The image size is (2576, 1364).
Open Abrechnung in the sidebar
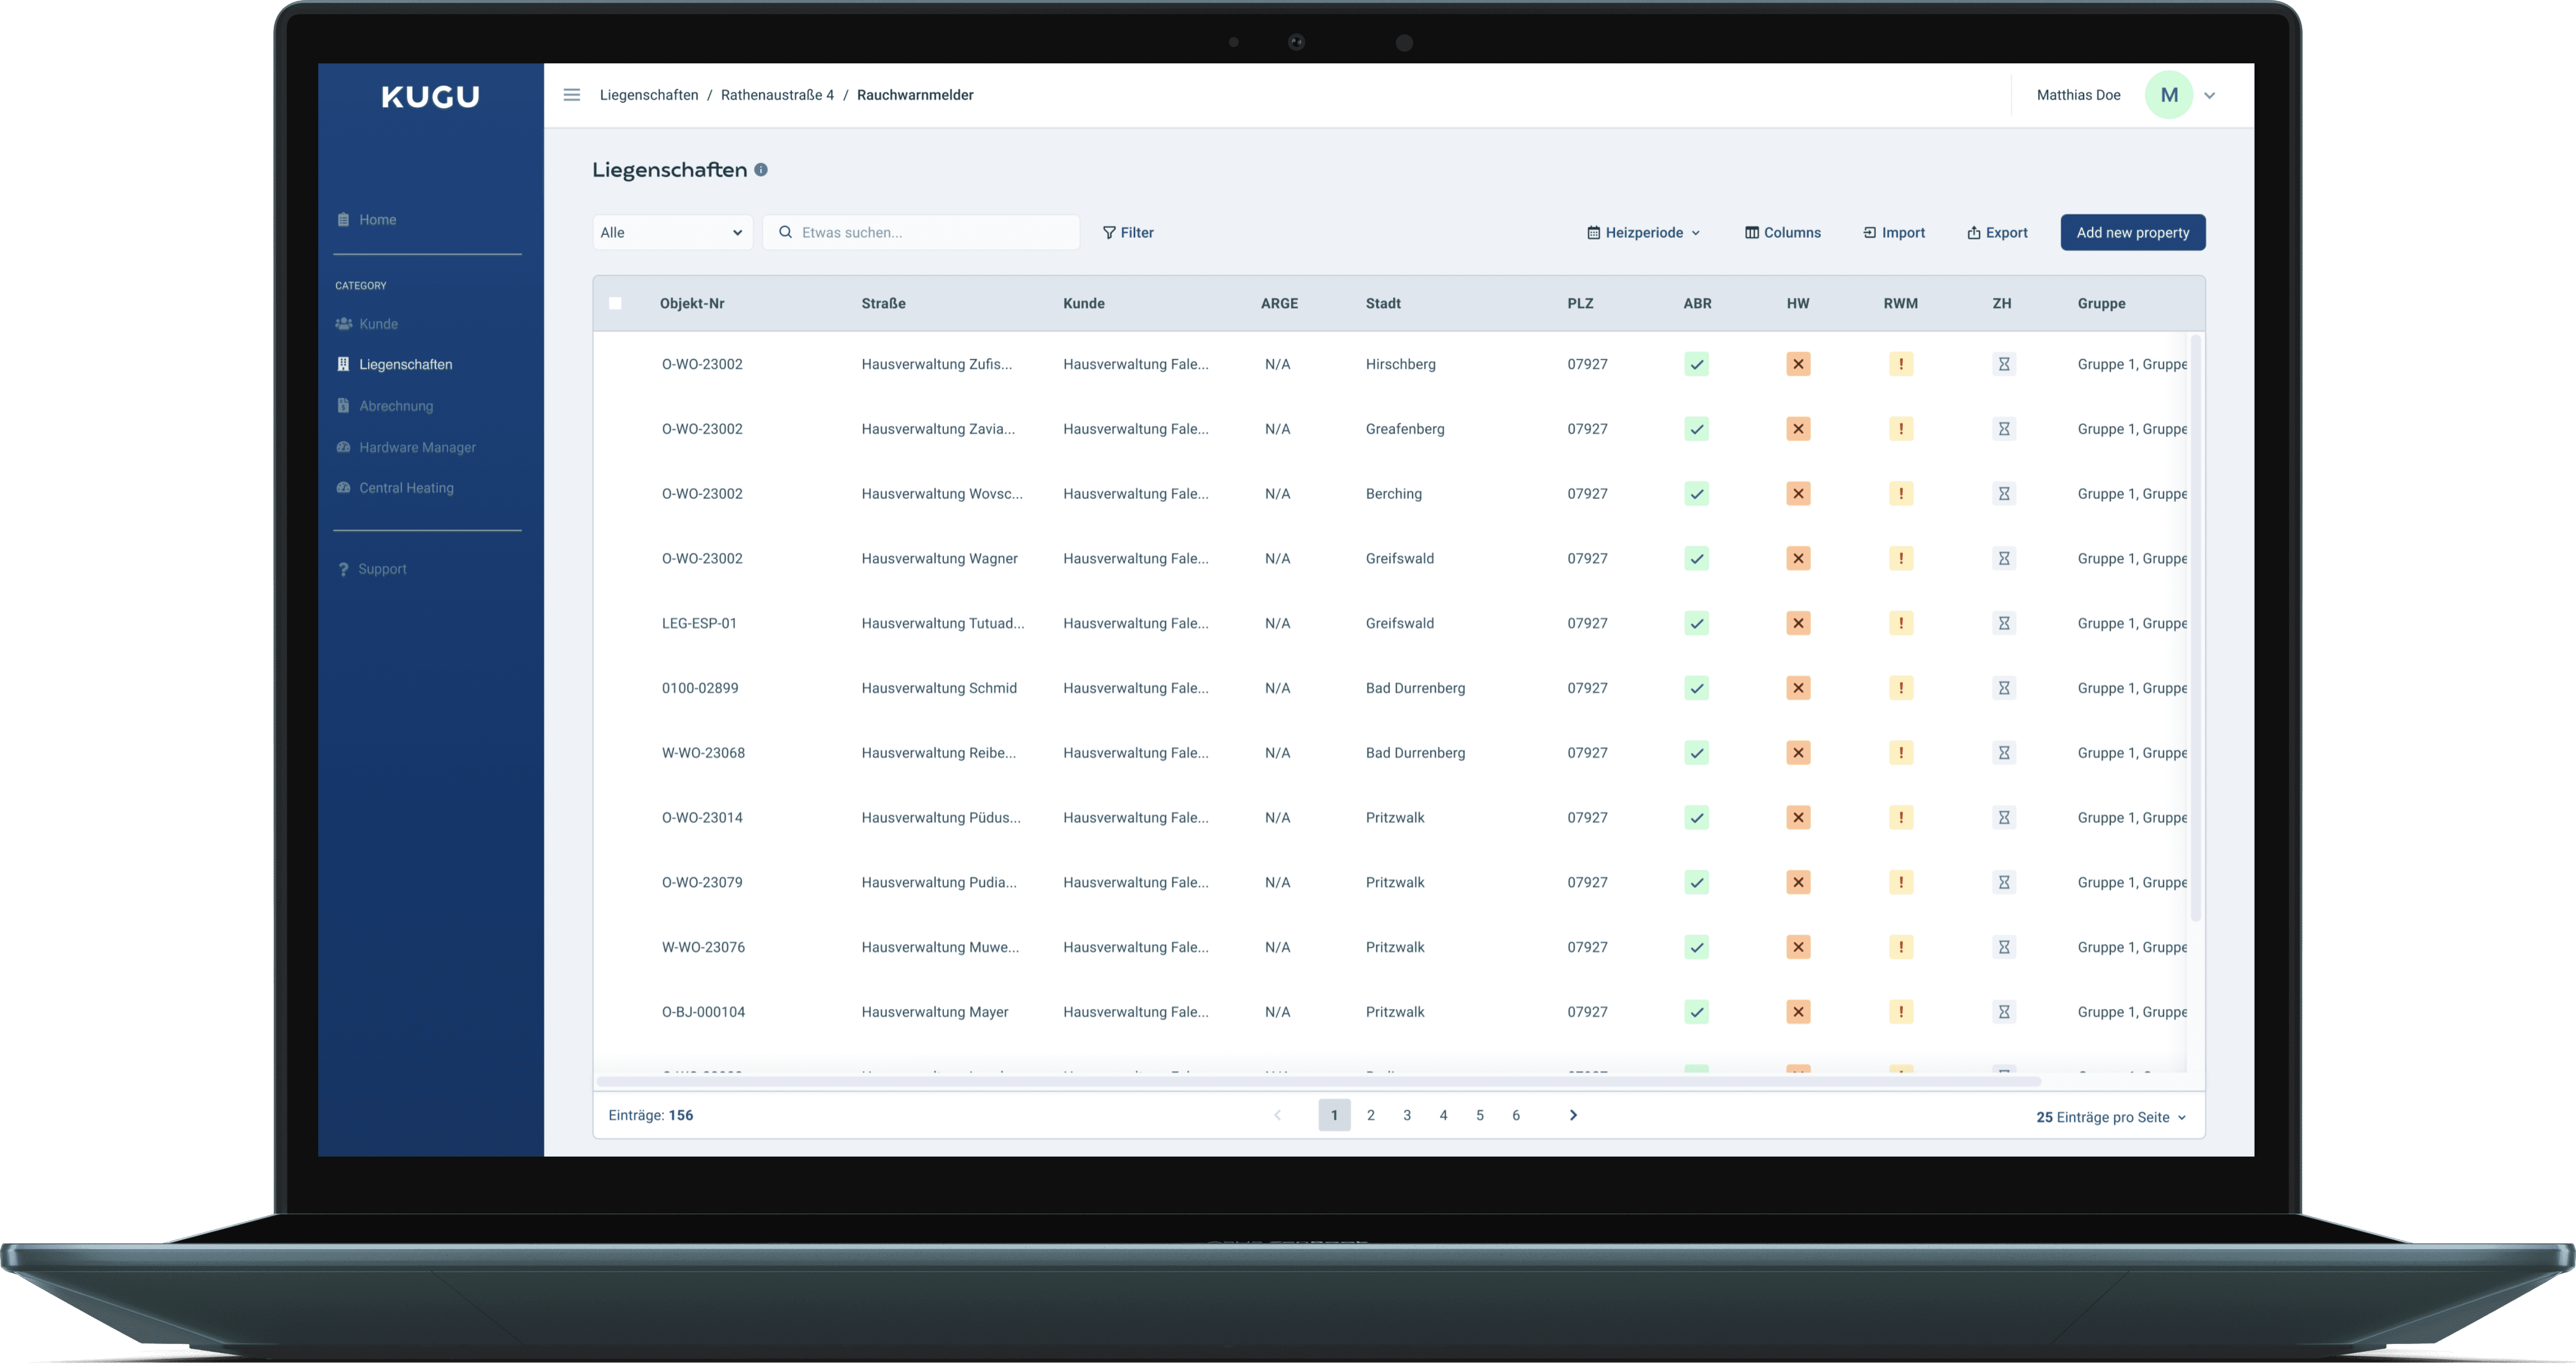396,406
